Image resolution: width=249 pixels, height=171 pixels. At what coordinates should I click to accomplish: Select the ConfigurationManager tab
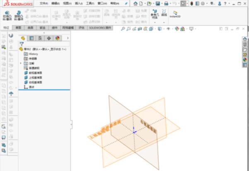[40, 38]
